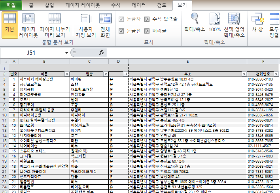Select address 서울특별시 관악구 인헌길 49
This screenshot has width=280, height=193.
click(x=187, y=136)
